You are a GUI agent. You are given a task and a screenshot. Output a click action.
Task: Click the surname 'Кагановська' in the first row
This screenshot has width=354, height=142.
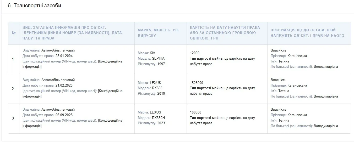pos(297,56)
